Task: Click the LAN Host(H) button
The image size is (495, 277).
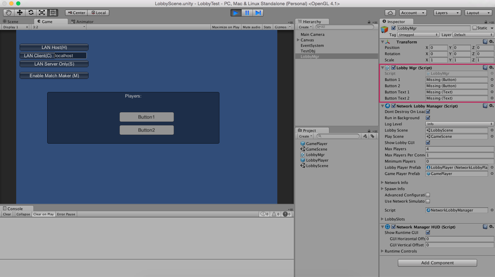Action: [54, 47]
